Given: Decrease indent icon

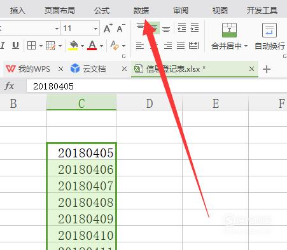Looking at the screenshot, I should tap(182, 28).
